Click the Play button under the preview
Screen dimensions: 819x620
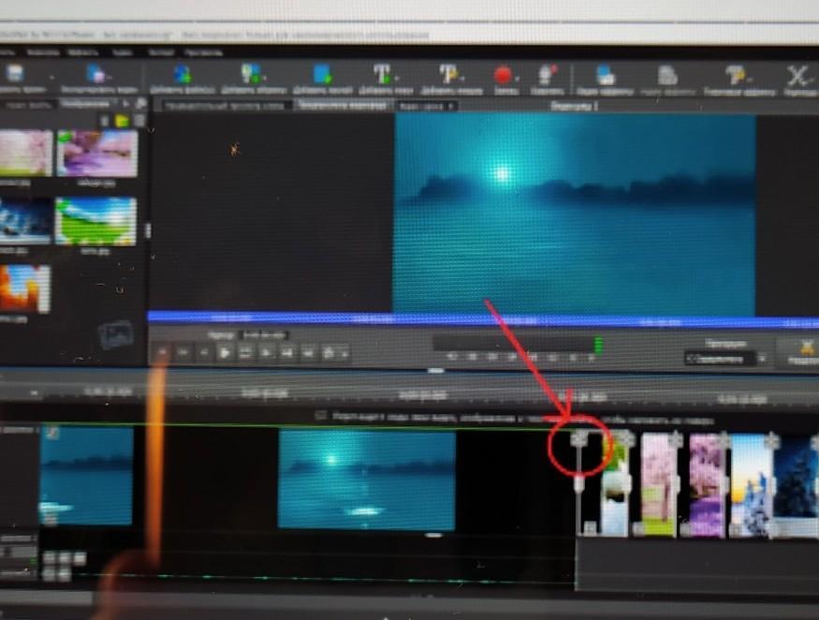tap(225, 353)
